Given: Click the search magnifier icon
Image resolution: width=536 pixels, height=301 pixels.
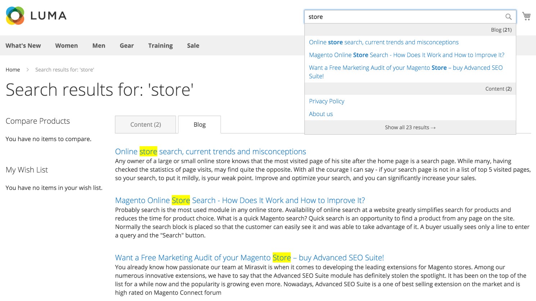Looking at the screenshot, I should tap(508, 17).
